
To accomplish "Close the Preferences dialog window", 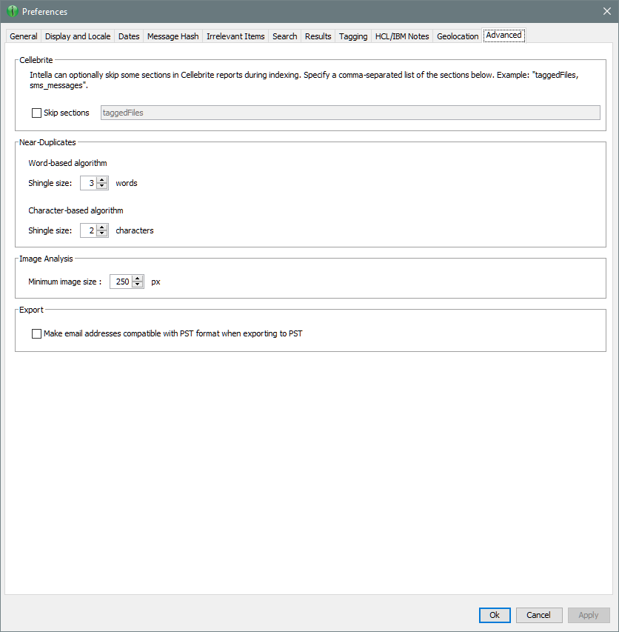I will tap(606, 12).
